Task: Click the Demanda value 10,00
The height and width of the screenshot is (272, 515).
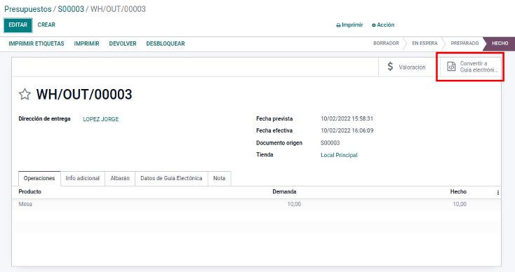Action: (x=294, y=204)
